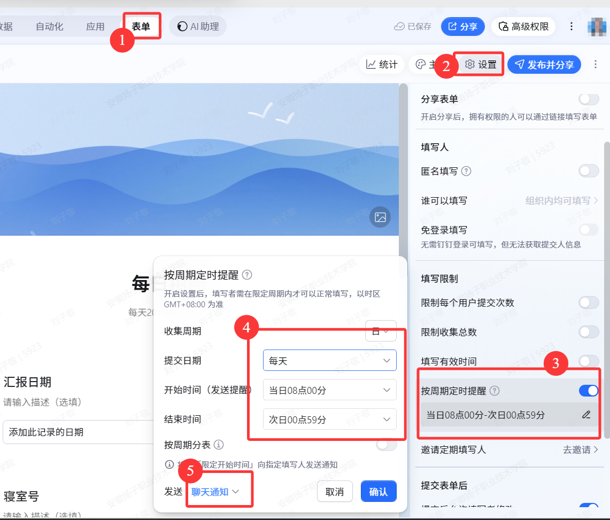Screen dimensions: 610x520
Task: Open the 统计 statistics view
Action: coord(382,64)
